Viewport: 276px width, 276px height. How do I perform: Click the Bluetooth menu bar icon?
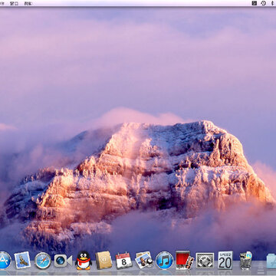coord(272,3)
